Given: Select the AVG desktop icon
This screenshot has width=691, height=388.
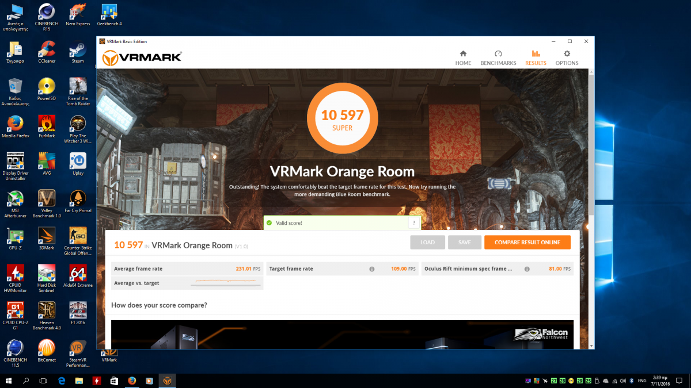Looking at the screenshot, I should 47,164.
